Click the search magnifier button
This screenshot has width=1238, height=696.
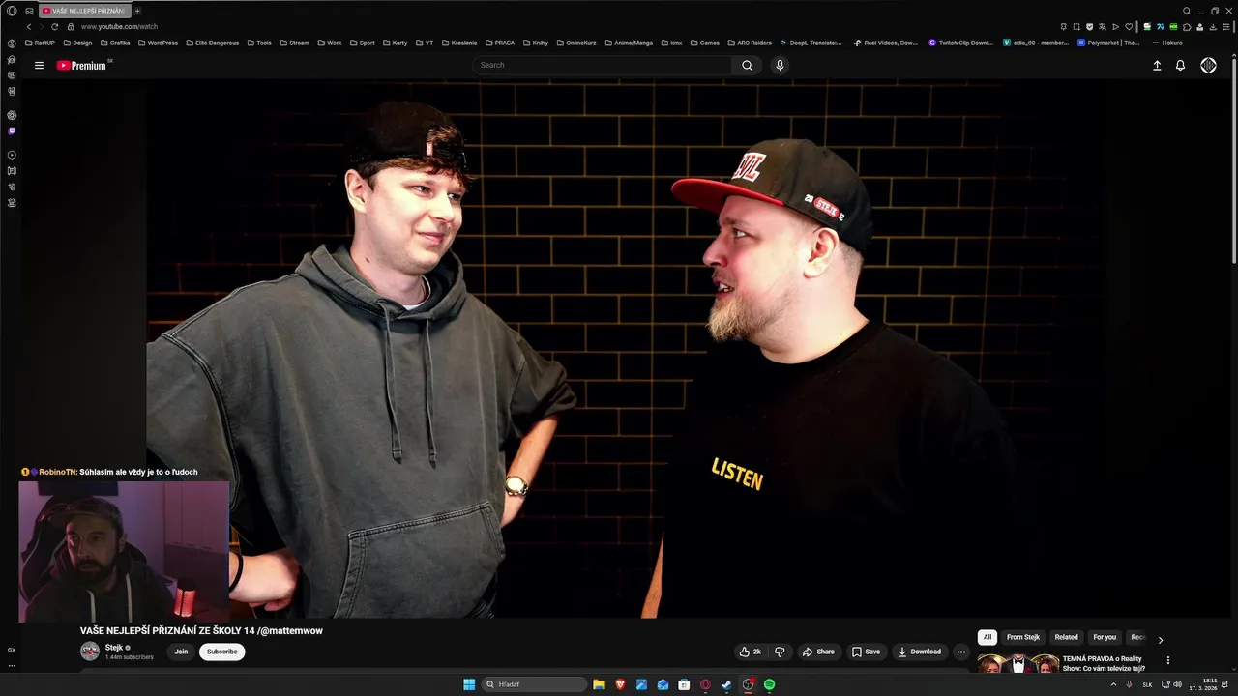click(x=747, y=65)
